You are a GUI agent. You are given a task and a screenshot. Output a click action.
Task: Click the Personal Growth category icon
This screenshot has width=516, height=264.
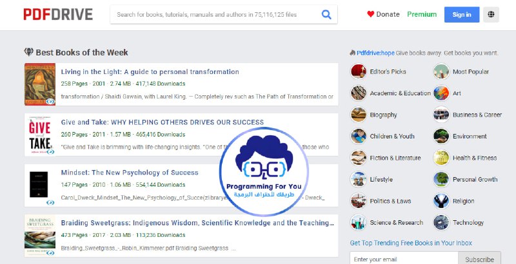441,180
